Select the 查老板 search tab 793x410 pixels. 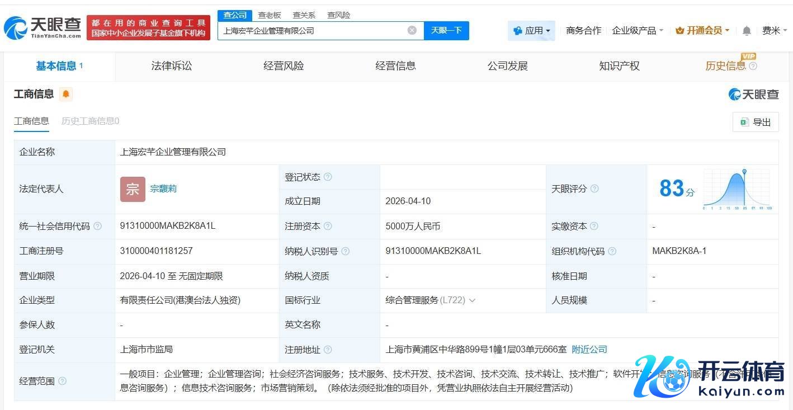pos(270,15)
